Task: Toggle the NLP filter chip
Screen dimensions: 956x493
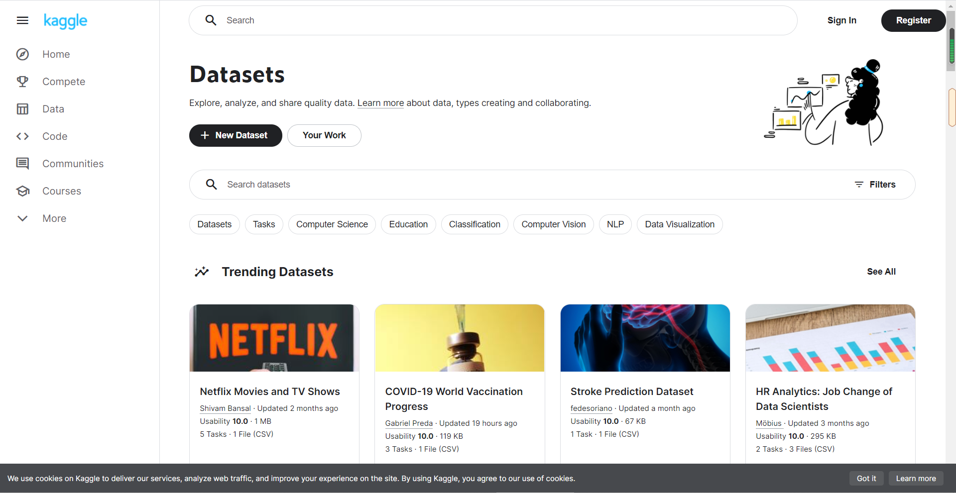Action: point(615,224)
